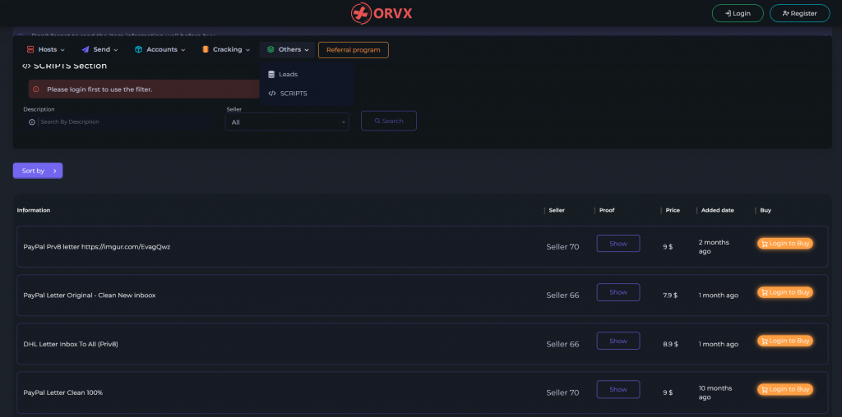Show proof for PayPal Letter Original row
The height and width of the screenshot is (417, 842).
click(x=618, y=292)
